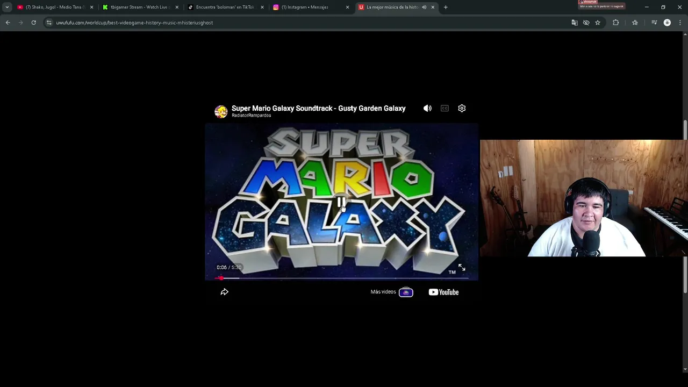This screenshot has width=688, height=387.
Task: Open RadiatorRampardos channel avatar
Action: click(221, 111)
